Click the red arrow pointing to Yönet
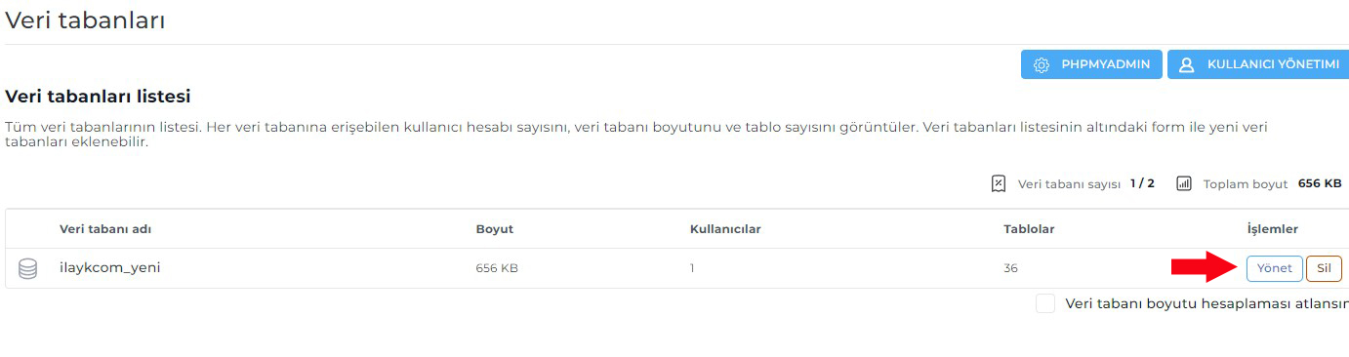Image resolution: width=1349 pixels, height=357 pixels. 1205,266
